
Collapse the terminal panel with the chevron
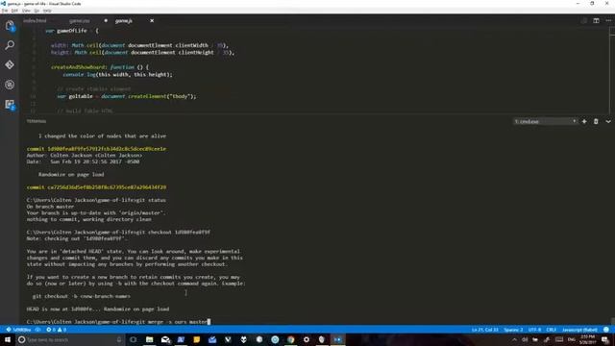point(608,122)
